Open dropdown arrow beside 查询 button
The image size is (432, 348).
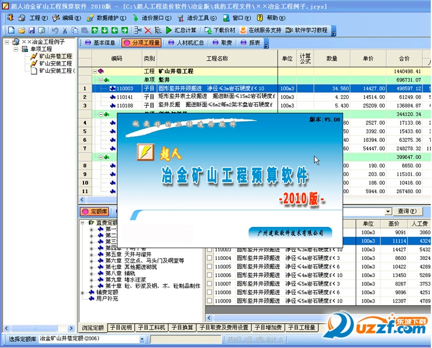point(388,212)
